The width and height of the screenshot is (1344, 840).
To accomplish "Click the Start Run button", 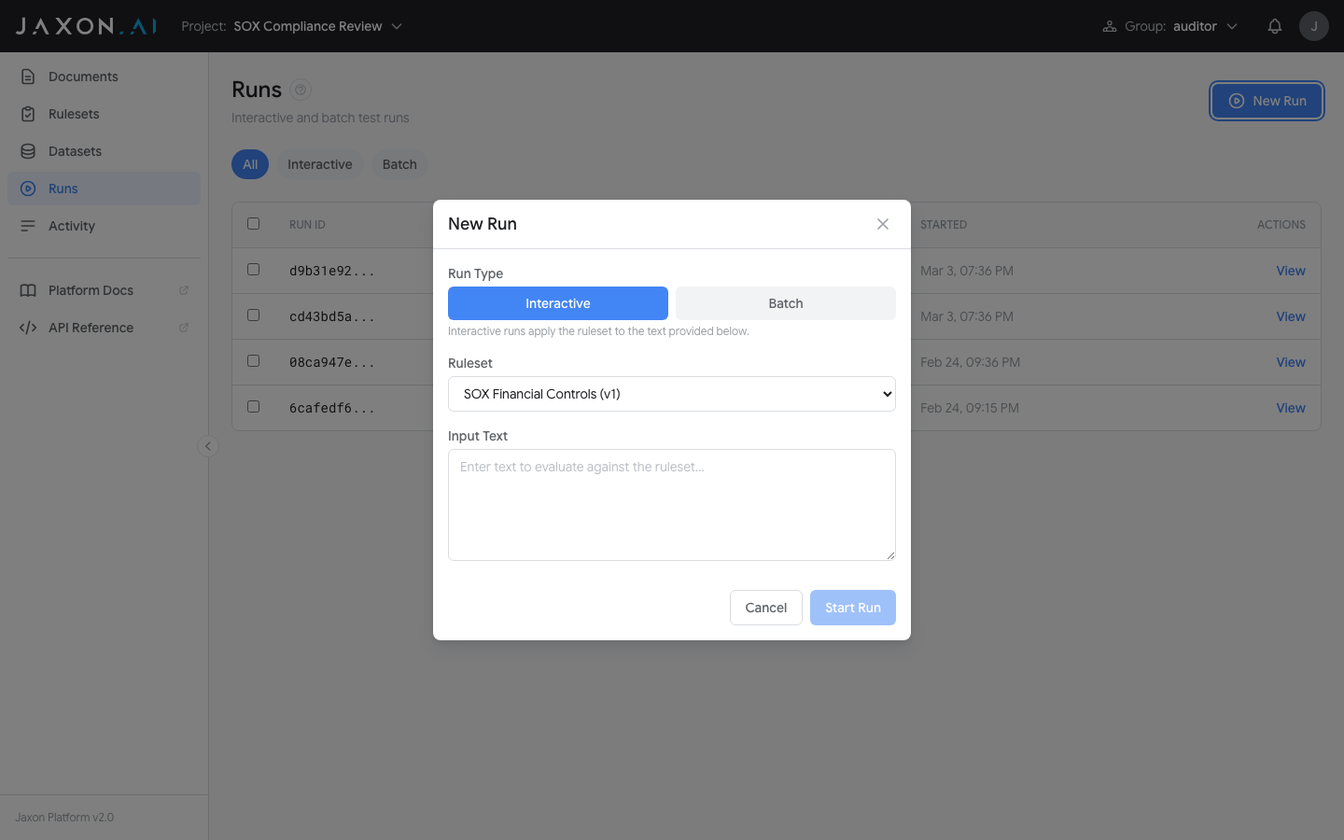I will (x=852, y=608).
